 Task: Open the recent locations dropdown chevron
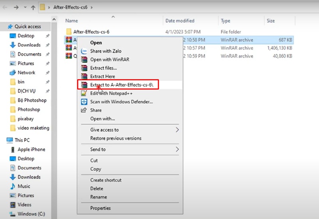(25, 7)
